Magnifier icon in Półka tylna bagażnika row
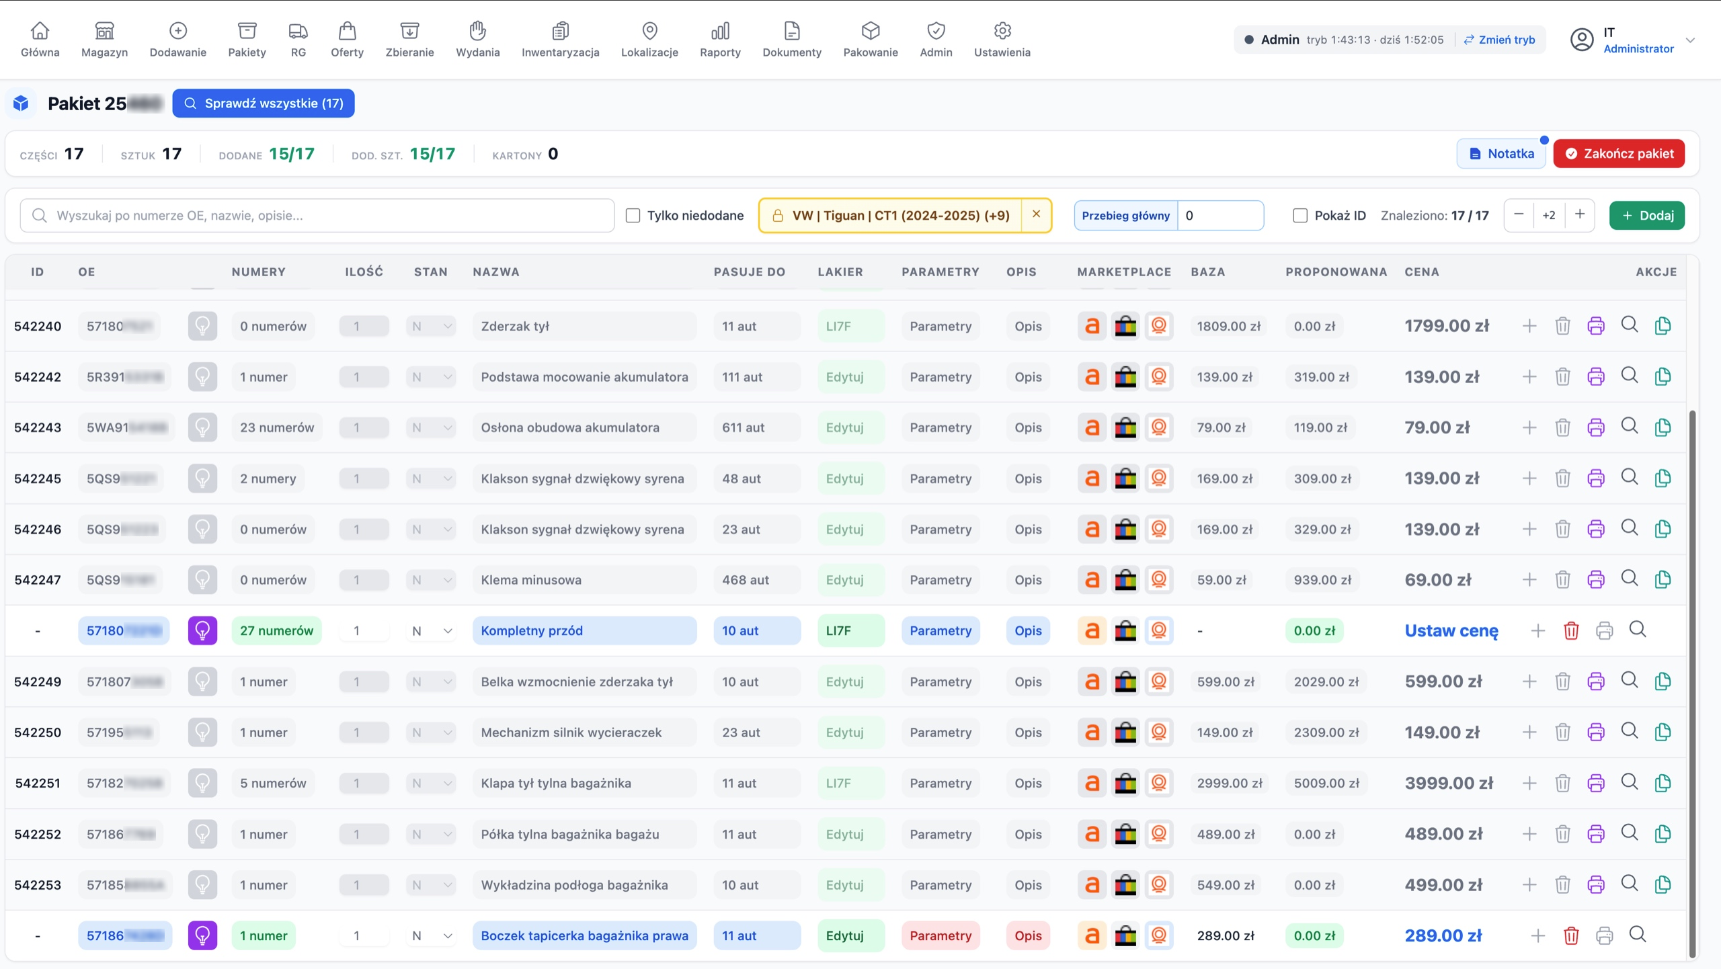This screenshot has height=969, width=1721. (1630, 833)
